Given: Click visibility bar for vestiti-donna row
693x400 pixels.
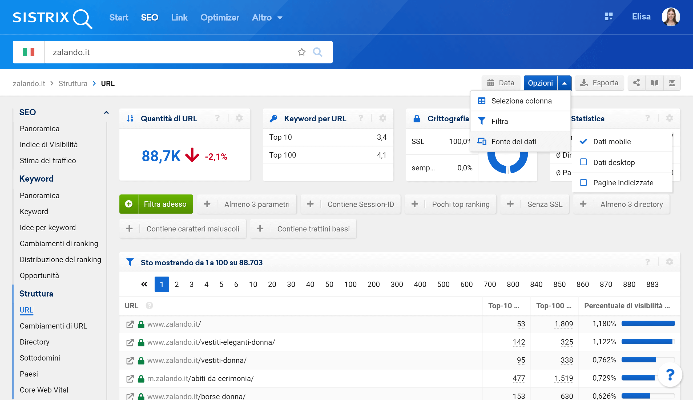Looking at the screenshot, I should 648,360.
